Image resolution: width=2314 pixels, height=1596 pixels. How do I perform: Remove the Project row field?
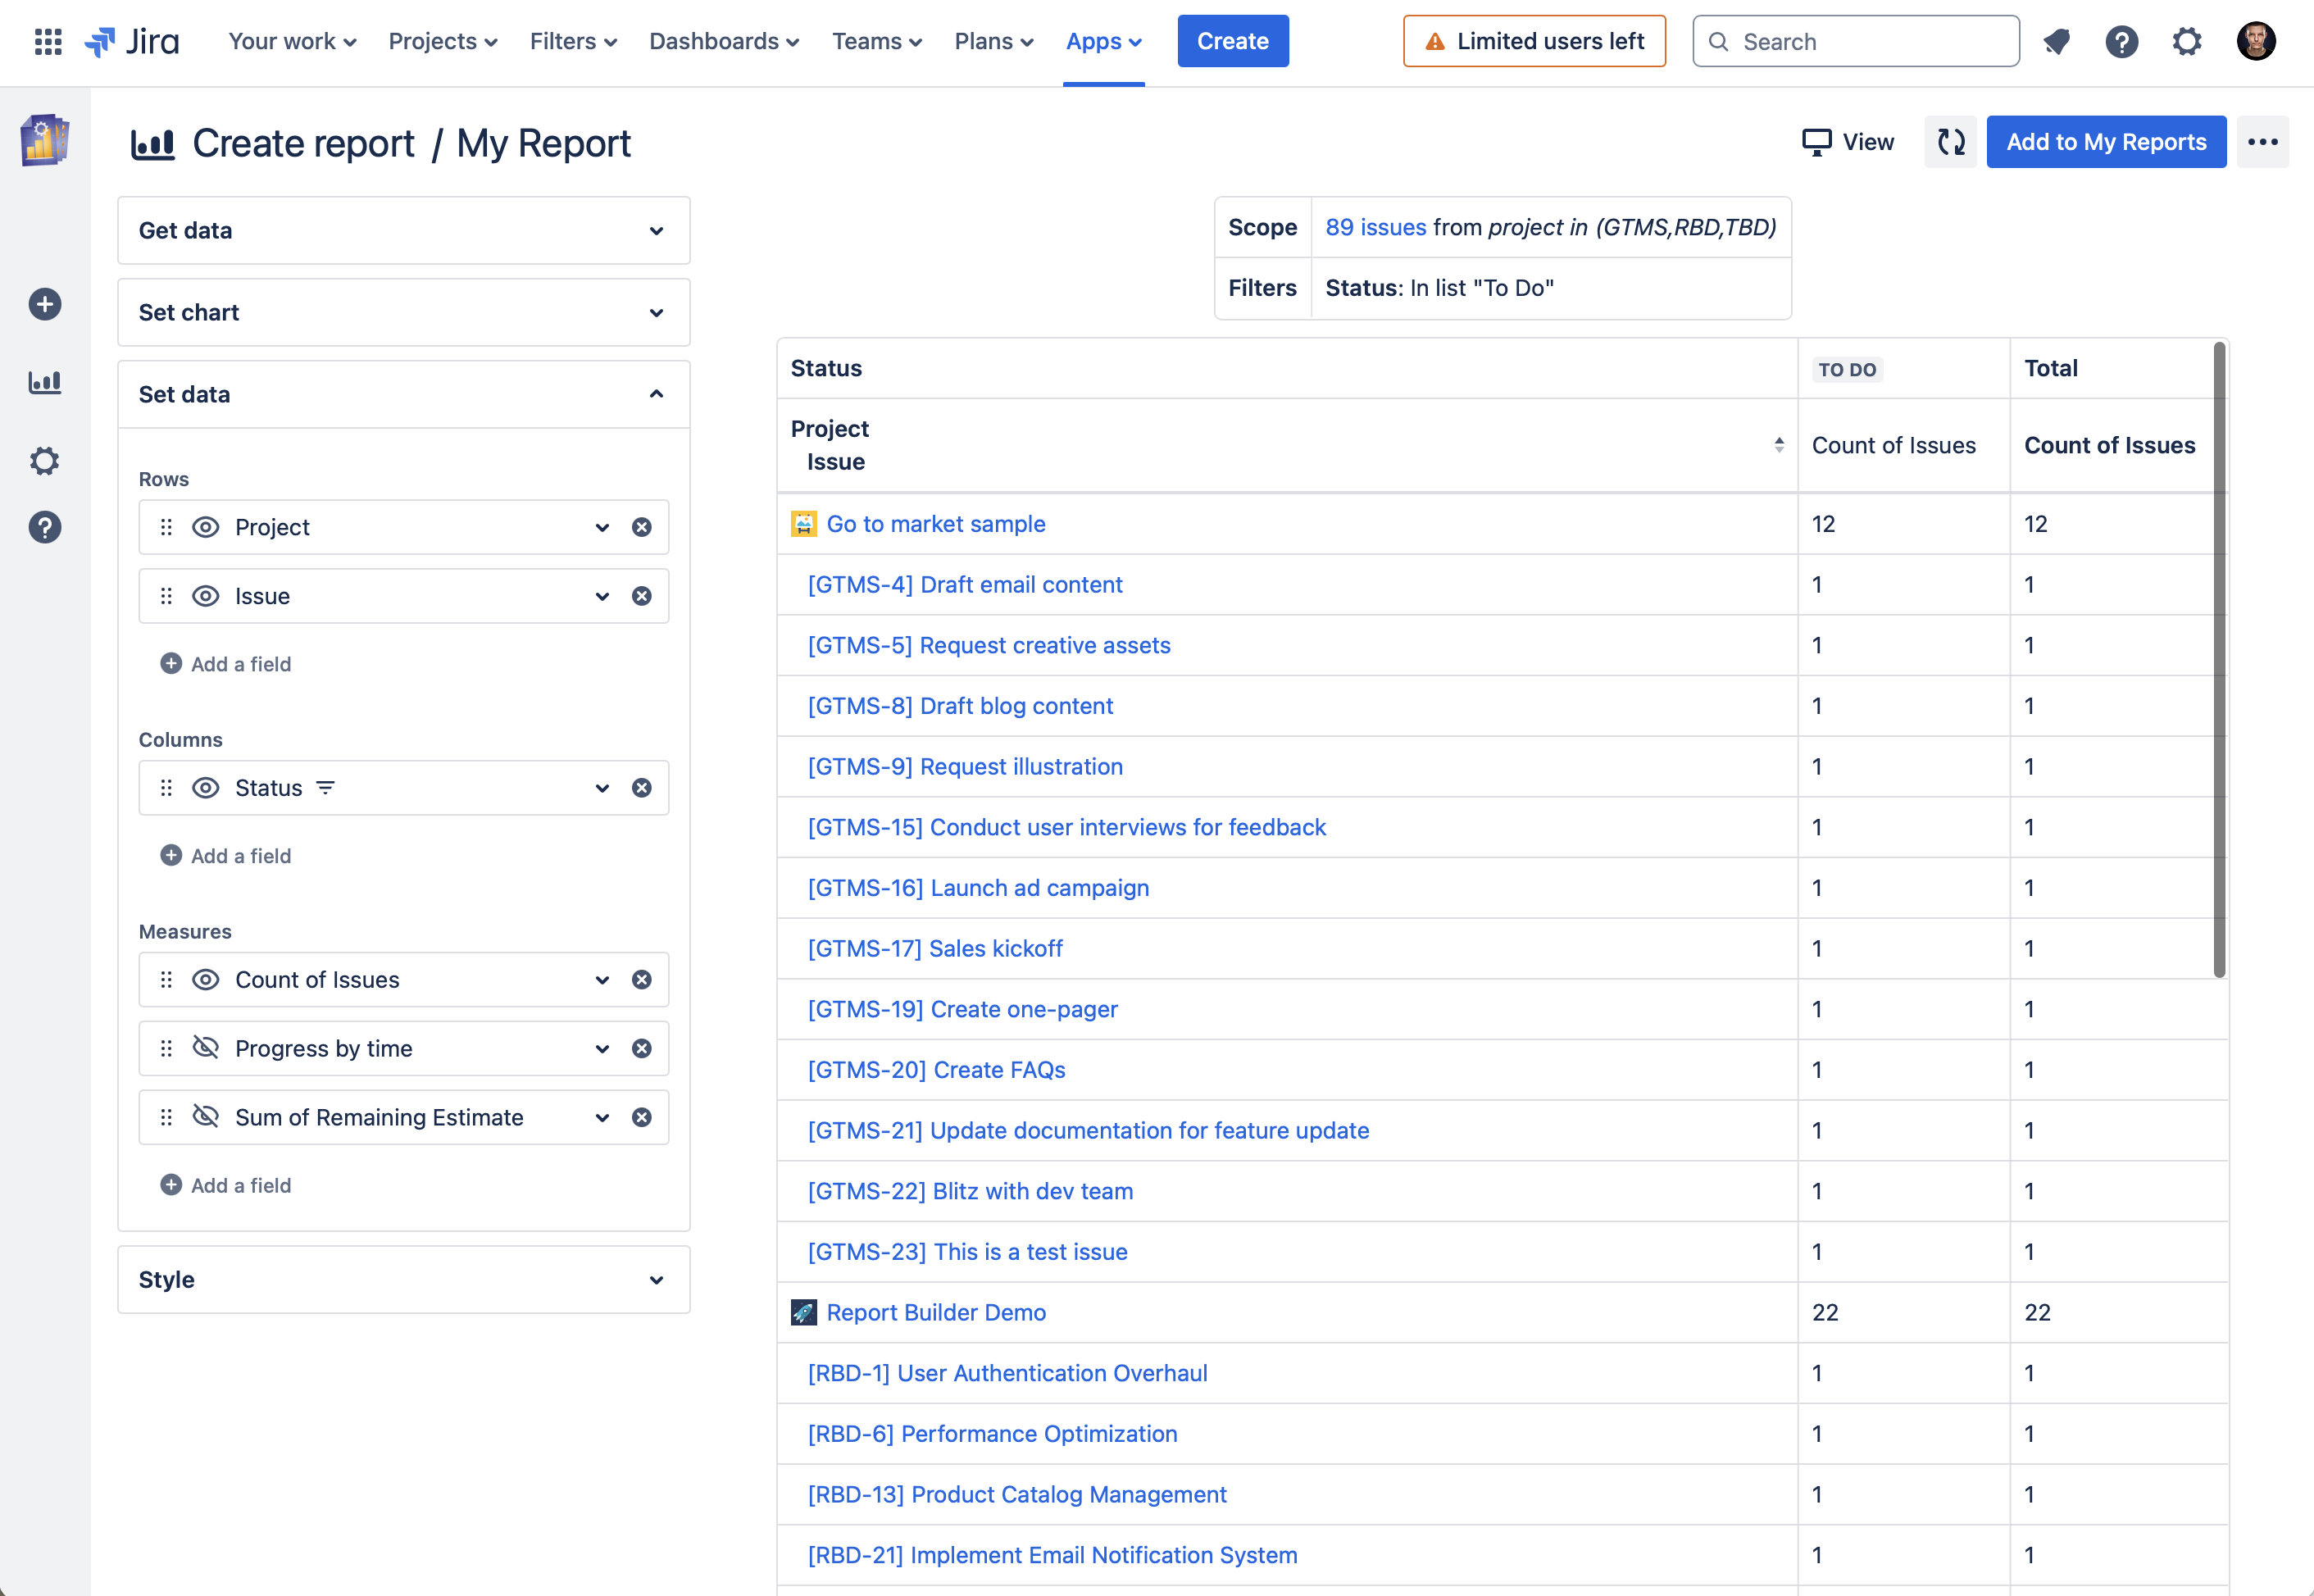pyautogui.click(x=642, y=527)
